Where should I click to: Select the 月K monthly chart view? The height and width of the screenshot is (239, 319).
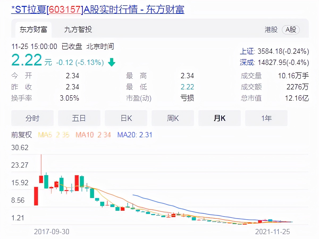[x=219, y=118]
